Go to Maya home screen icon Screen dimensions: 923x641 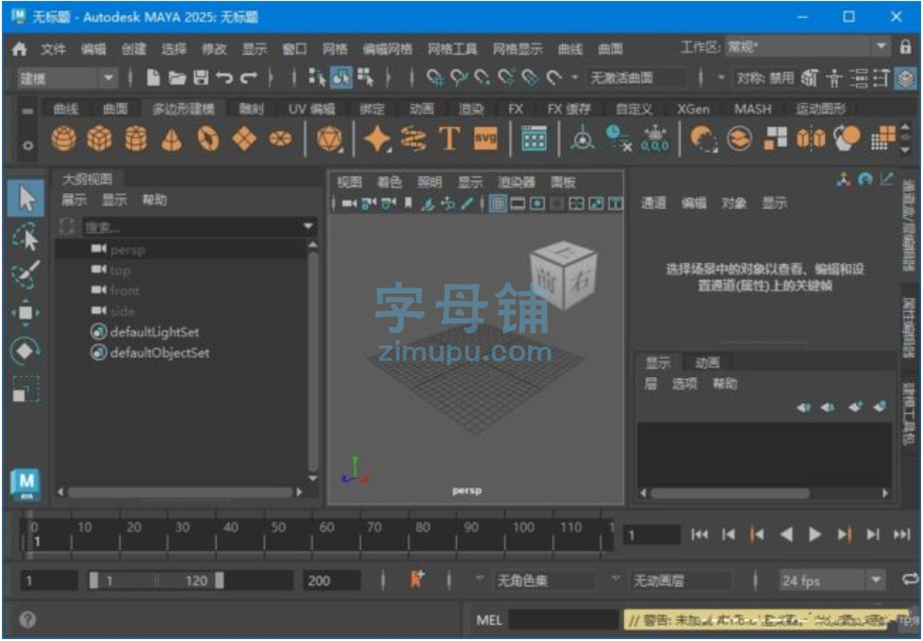pyautogui.click(x=20, y=48)
